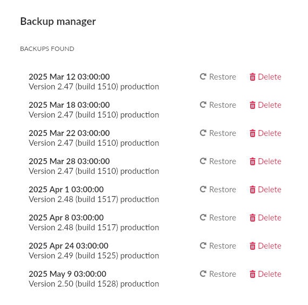Image resolution: width=308 pixels, height=305 pixels.
Task: Click restore icon for Apr 24 backup
Action: tap(203, 245)
